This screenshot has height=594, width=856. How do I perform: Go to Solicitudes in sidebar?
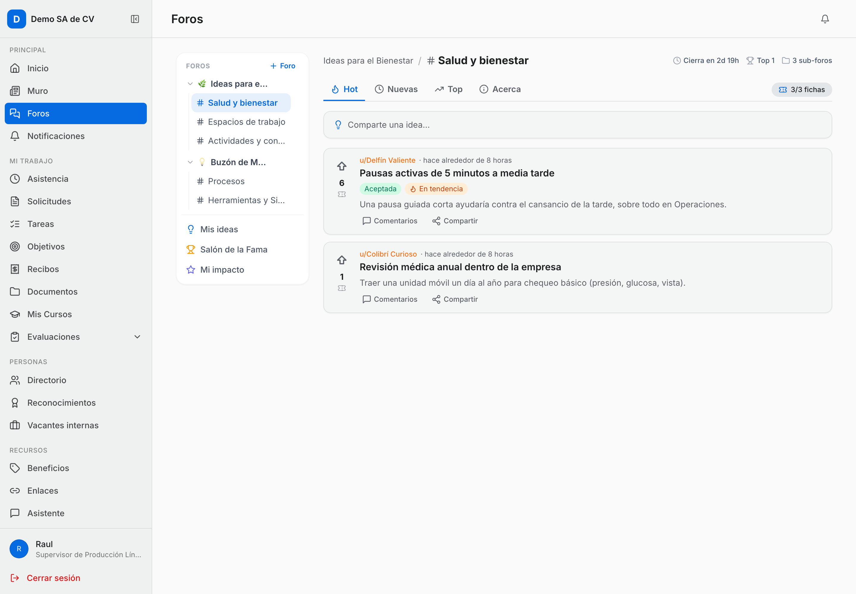(x=75, y=201)
